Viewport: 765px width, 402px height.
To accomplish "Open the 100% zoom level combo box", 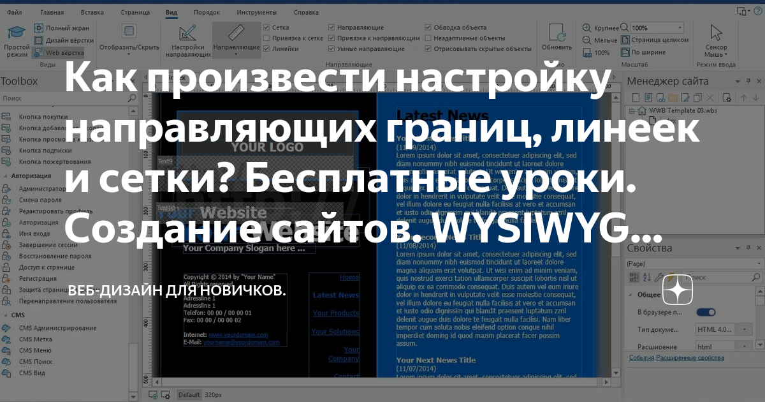I will pos(657,28).
